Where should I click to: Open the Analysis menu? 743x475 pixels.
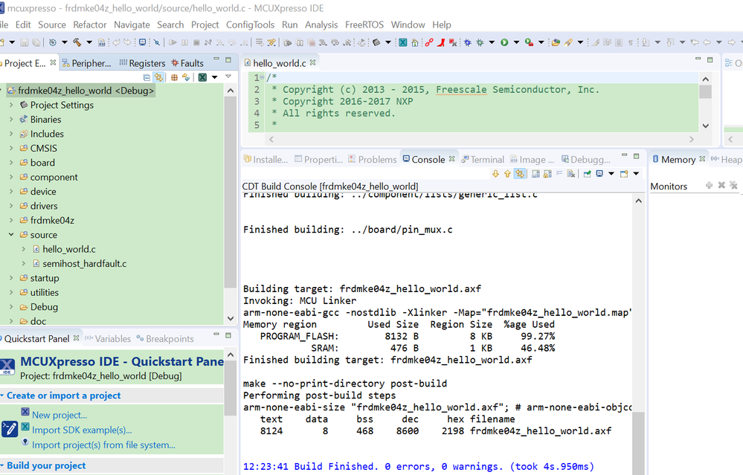[321, 25]
